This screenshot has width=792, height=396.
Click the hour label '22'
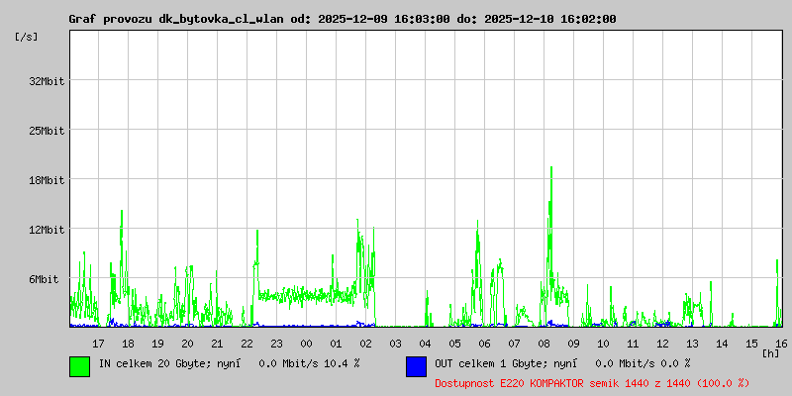247,344
